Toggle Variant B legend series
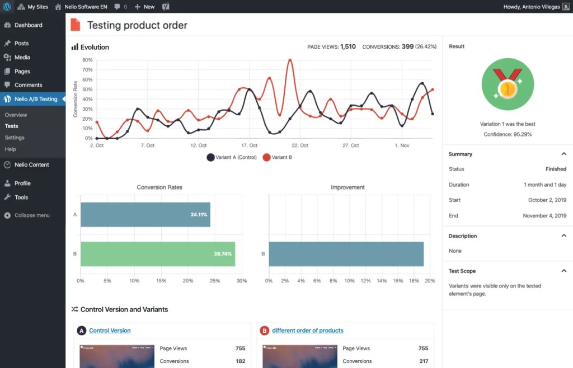 (278, 157)
